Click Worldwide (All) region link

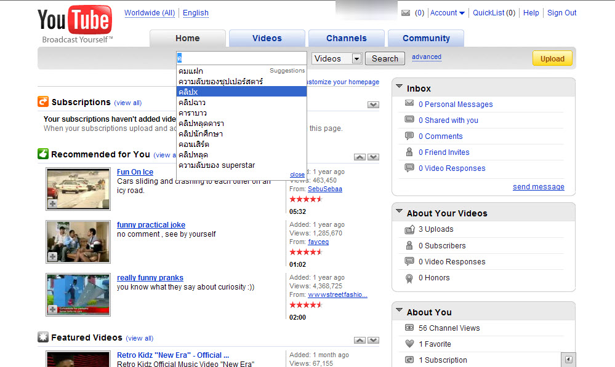coord(150,13)
